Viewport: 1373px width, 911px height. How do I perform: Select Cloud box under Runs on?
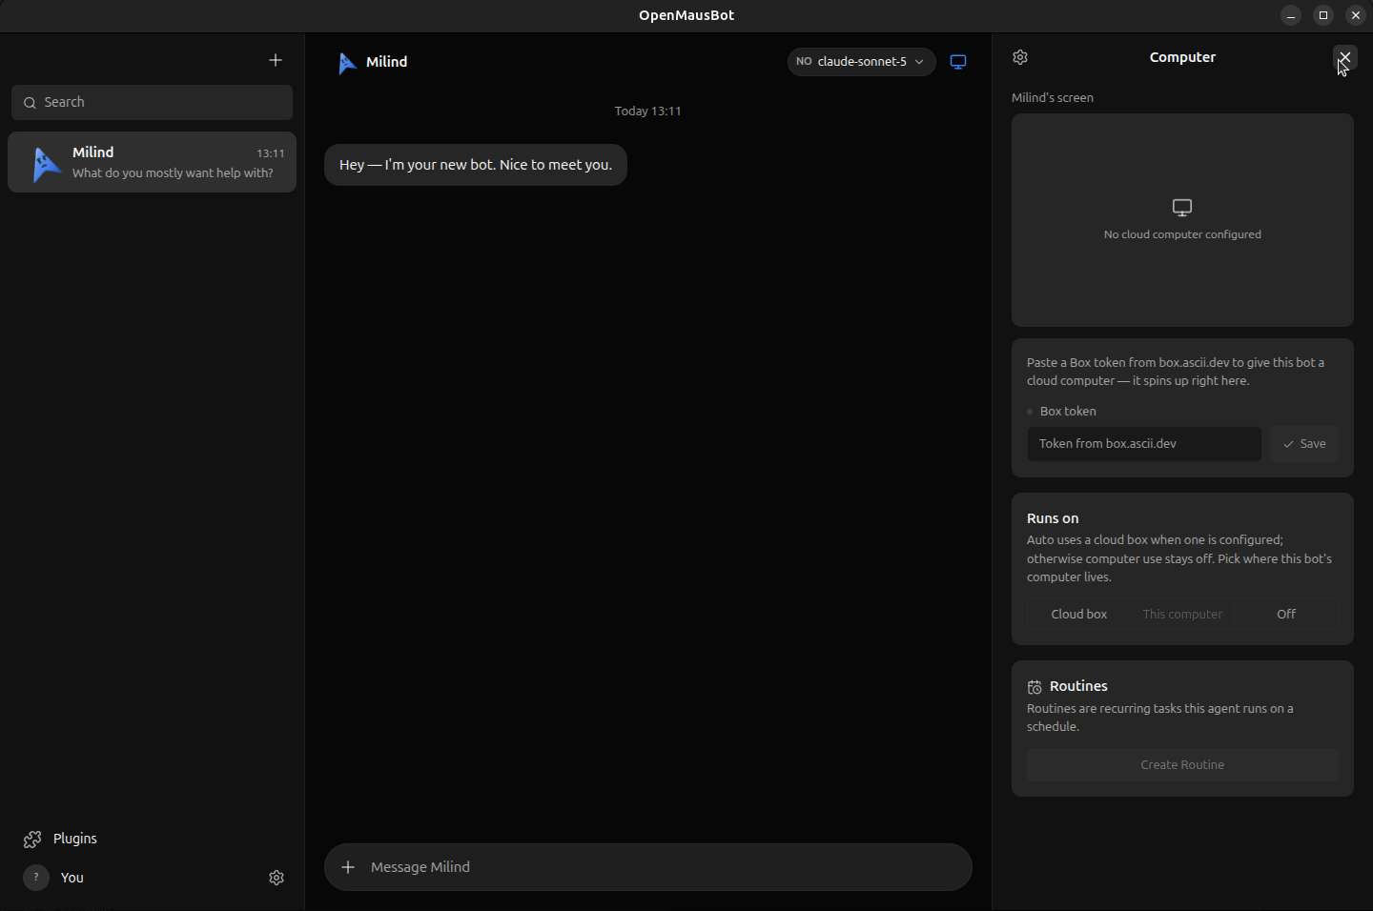pos(1079,615)
